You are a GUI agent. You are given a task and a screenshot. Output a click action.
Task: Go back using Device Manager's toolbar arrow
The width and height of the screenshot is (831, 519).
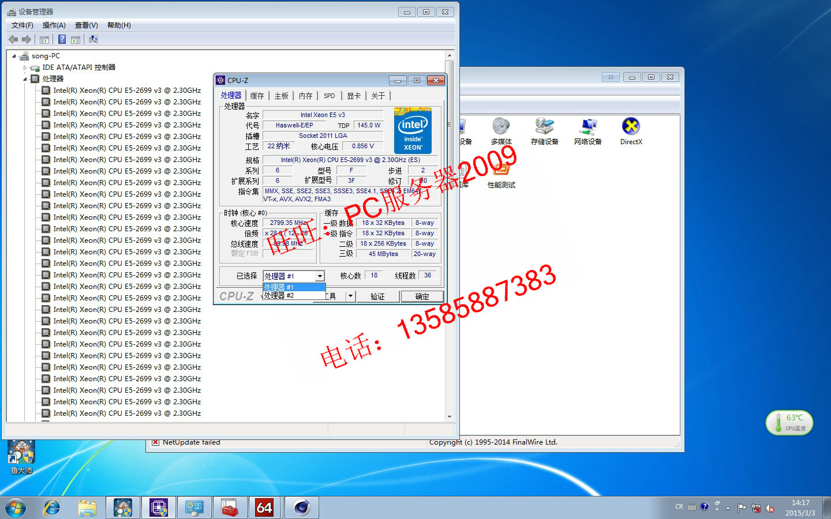[13, 39]
